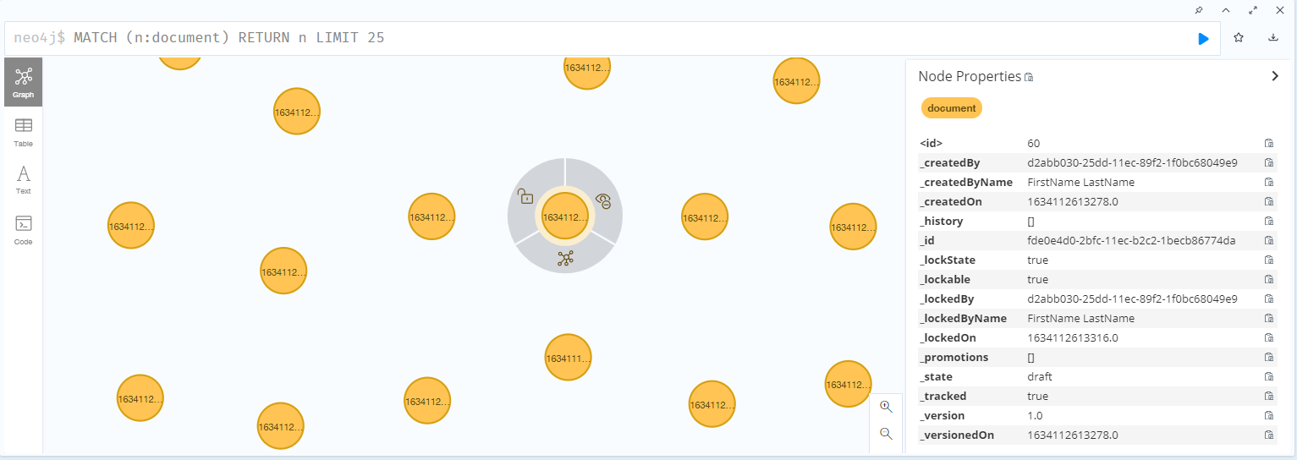Select the document label badge
Image resolution: width=1297 pixels, height=460 pixels.
[952, 108]
